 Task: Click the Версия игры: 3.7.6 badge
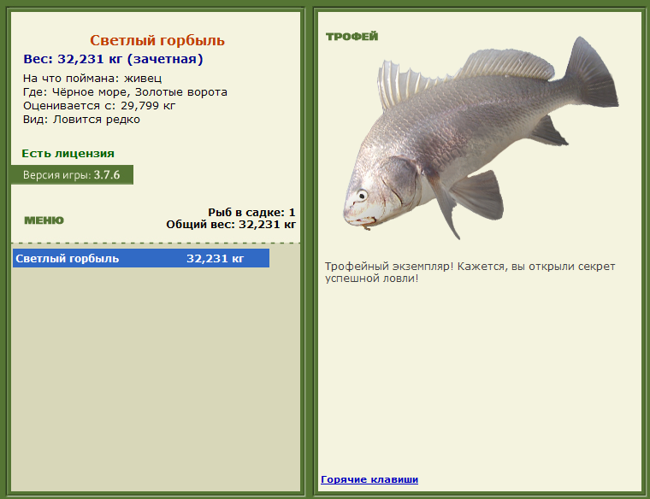(72, 175)
